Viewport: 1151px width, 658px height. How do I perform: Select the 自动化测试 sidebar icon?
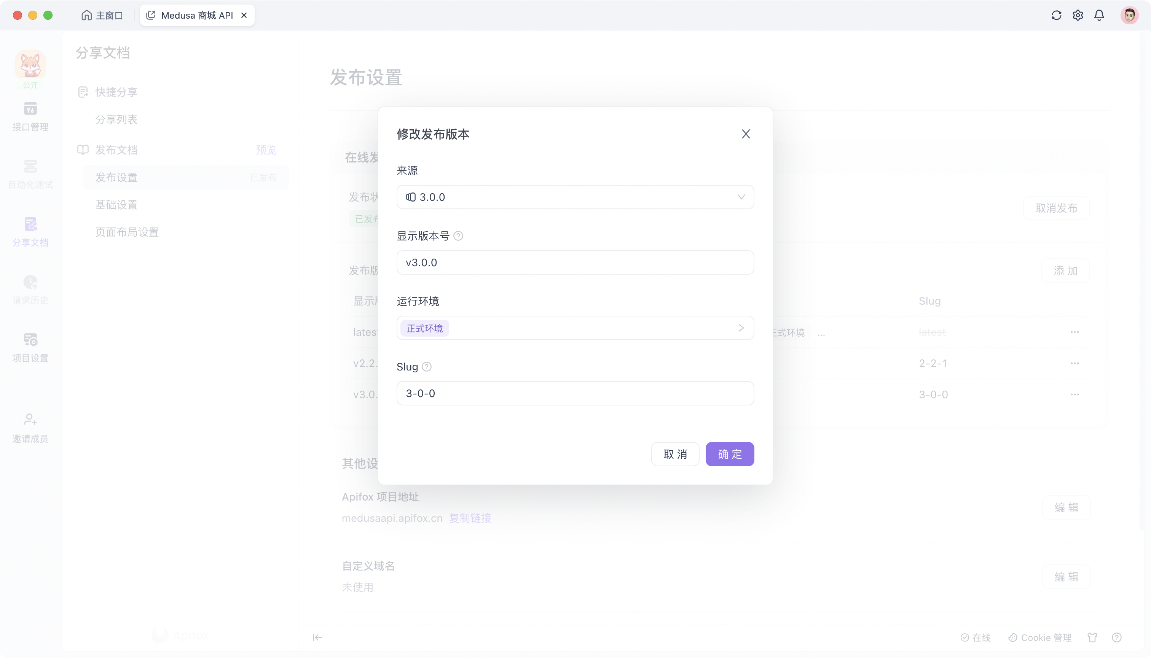pyautogui.click(x=30, y=173)
